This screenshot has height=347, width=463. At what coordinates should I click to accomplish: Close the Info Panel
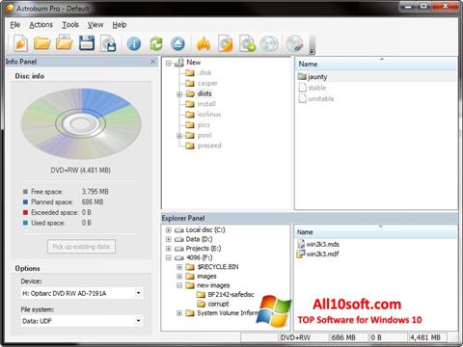[x=152, y=61]
